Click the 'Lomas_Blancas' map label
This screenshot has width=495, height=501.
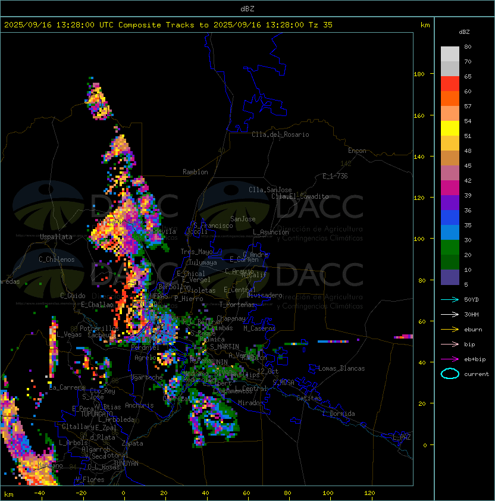click(x=342, y=368)
